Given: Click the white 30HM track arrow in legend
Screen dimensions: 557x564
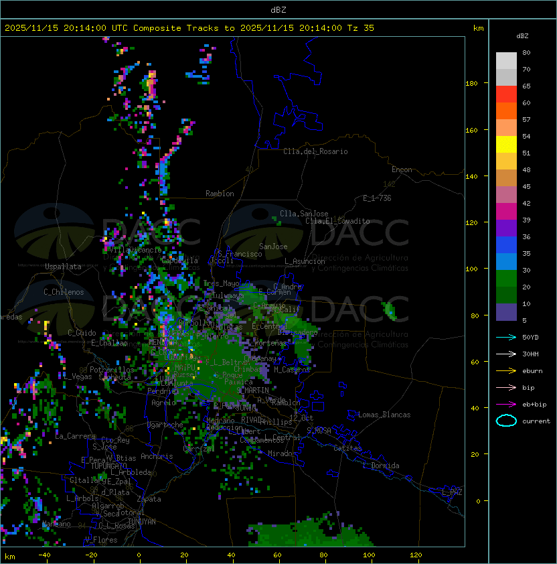Looking at the screenshot, I should point(506,354).
